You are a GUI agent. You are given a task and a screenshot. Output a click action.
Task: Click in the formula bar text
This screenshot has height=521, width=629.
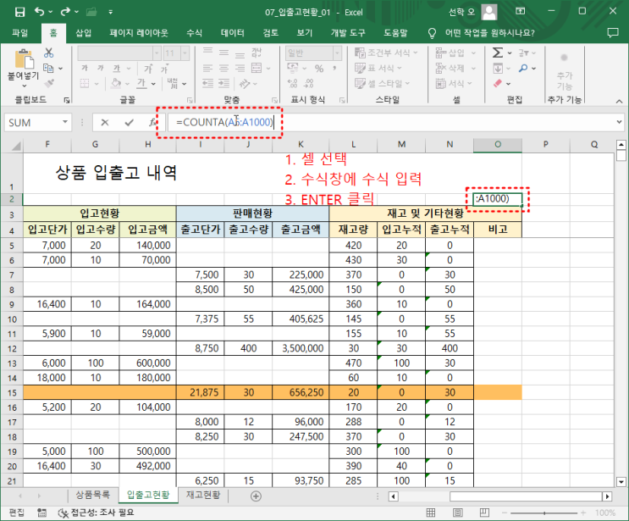click(224, 122)
